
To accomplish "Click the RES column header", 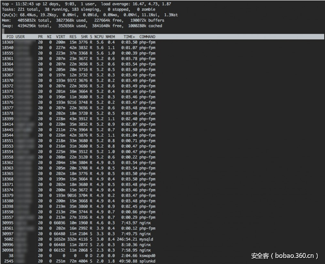I will click(73, 37).
